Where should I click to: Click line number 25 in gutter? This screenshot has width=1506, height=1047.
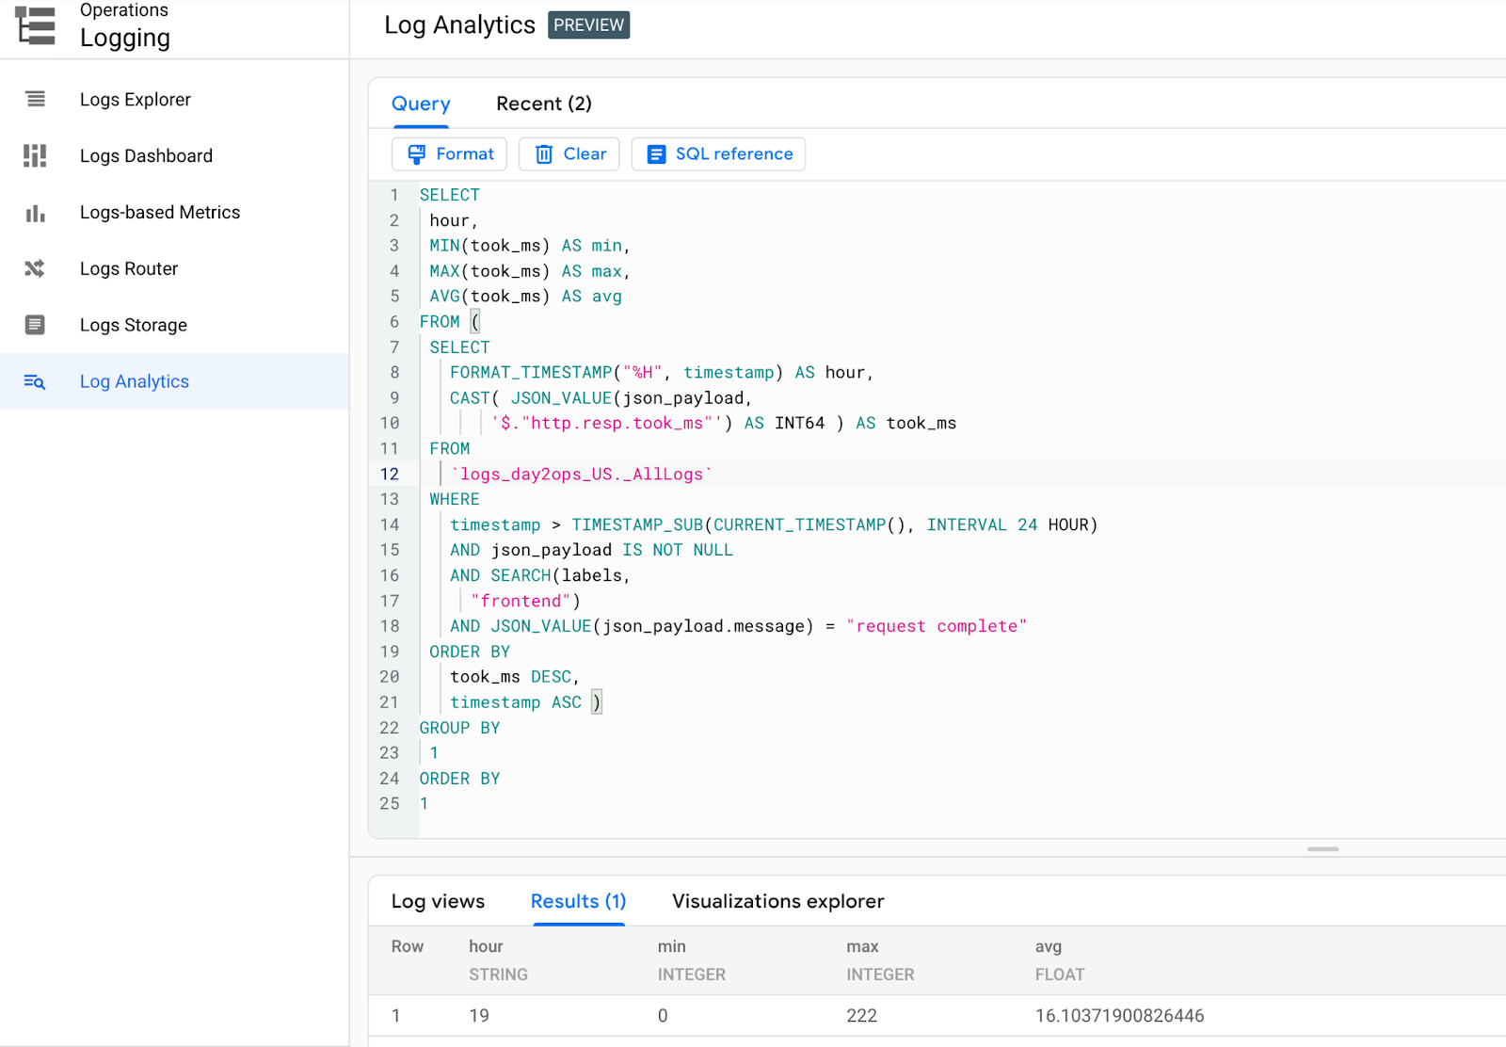(x=390, y=803)
